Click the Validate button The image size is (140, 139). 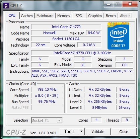click(98, 132)
